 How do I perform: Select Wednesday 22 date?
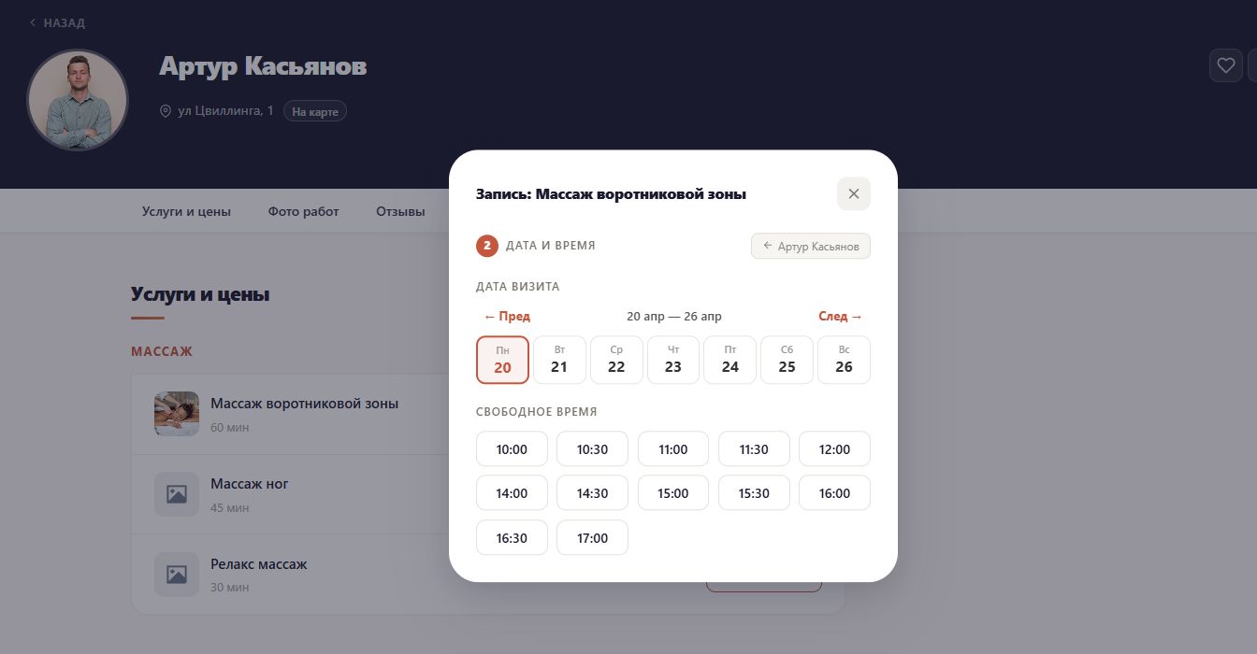point(616,360)
